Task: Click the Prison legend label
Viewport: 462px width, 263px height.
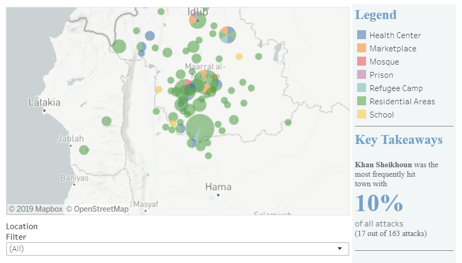Action: point(381,75)
